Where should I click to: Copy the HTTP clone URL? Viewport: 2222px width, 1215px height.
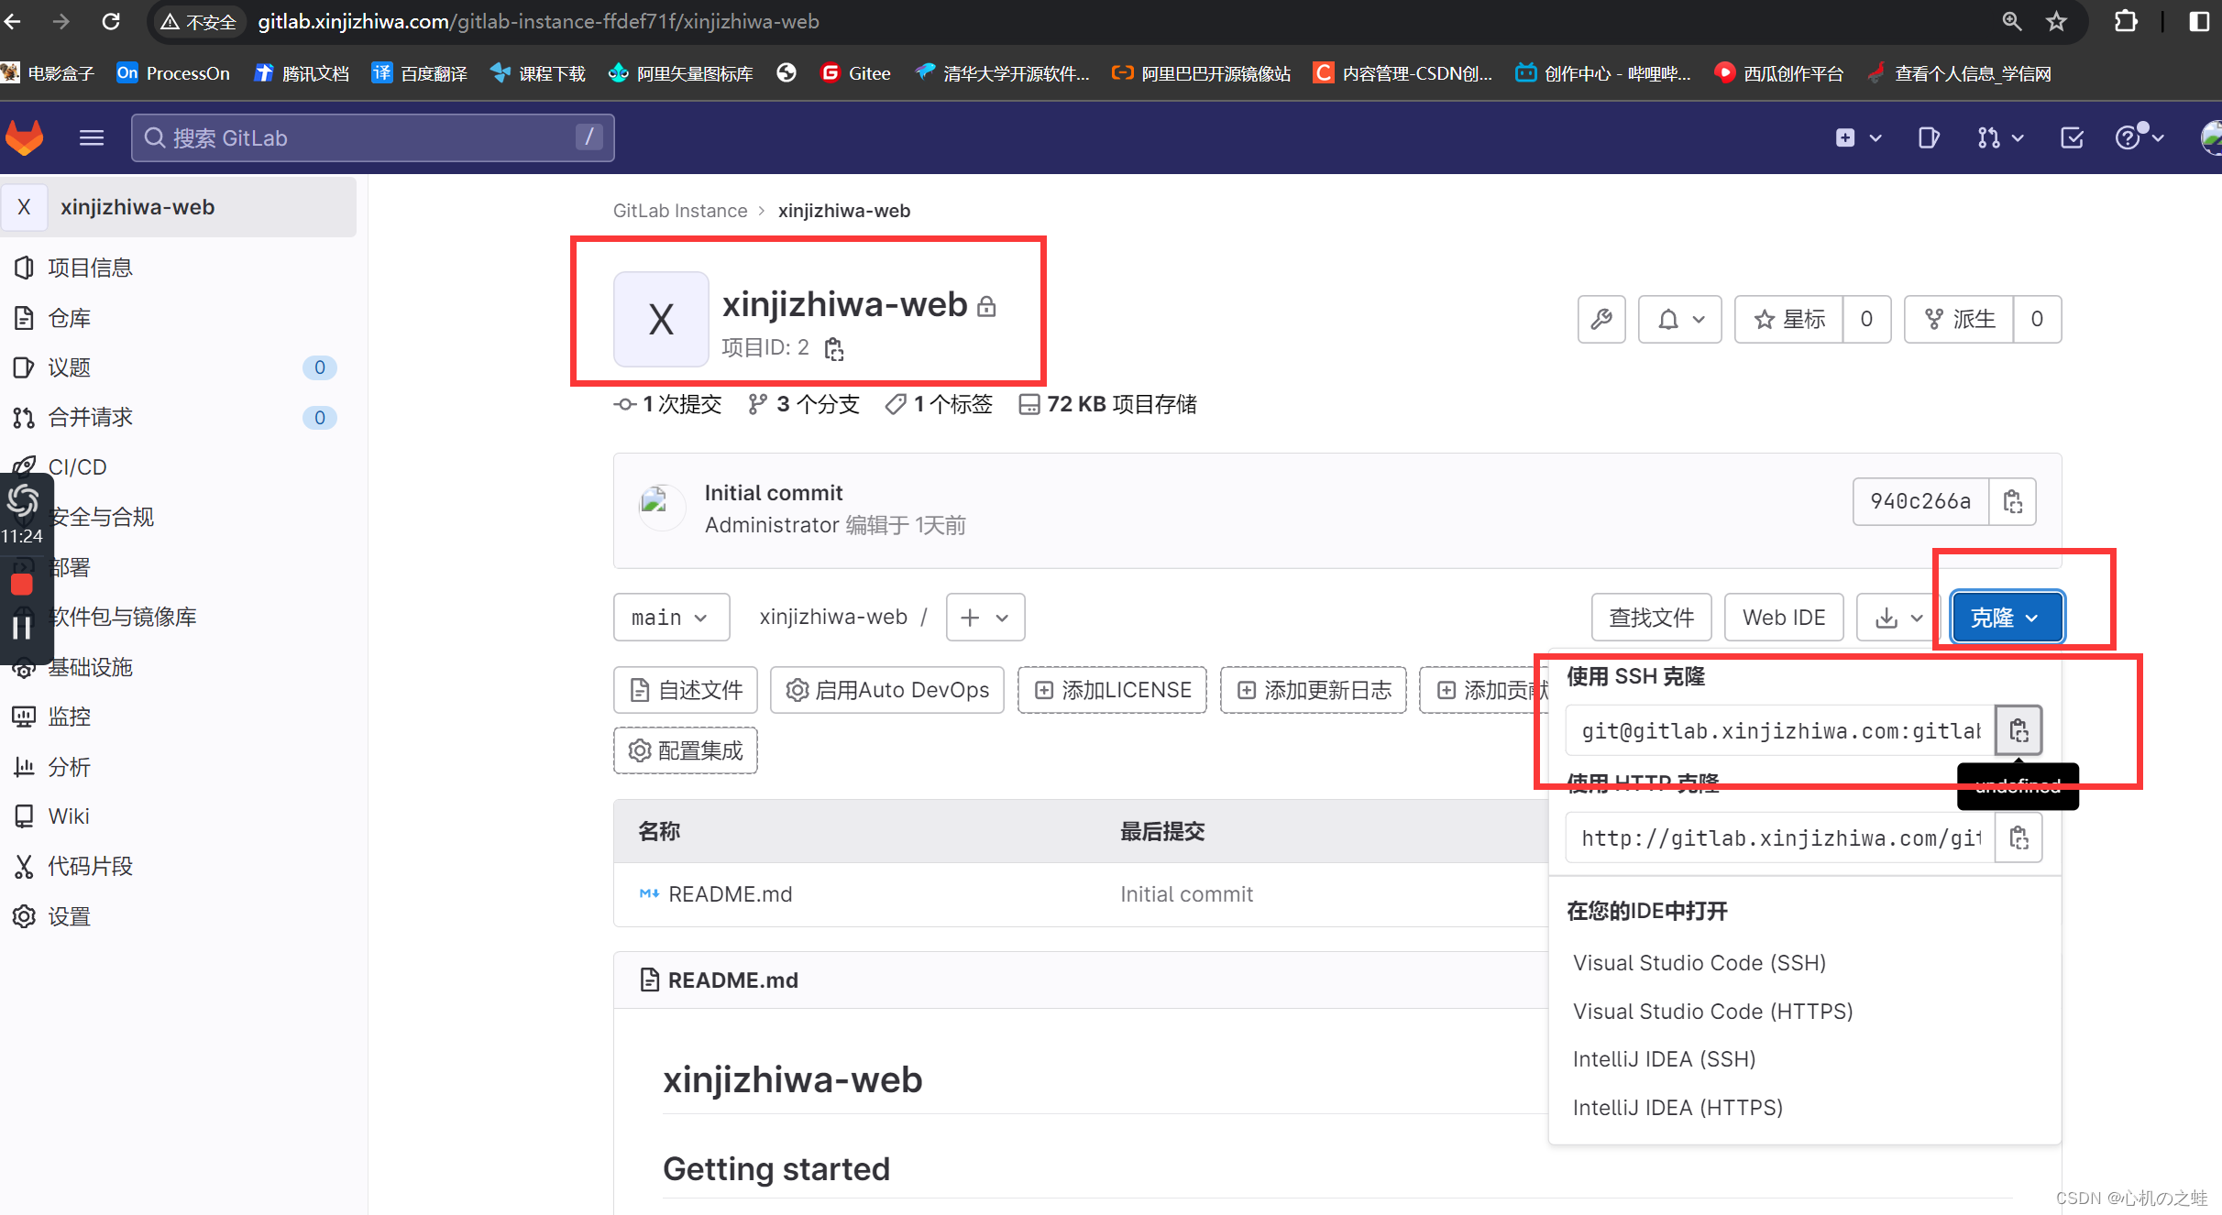click(2018, 837)
